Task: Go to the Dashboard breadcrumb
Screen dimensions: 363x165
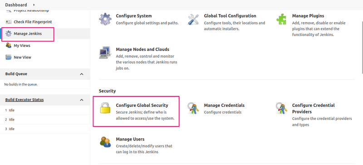Action: pos(16,5)
